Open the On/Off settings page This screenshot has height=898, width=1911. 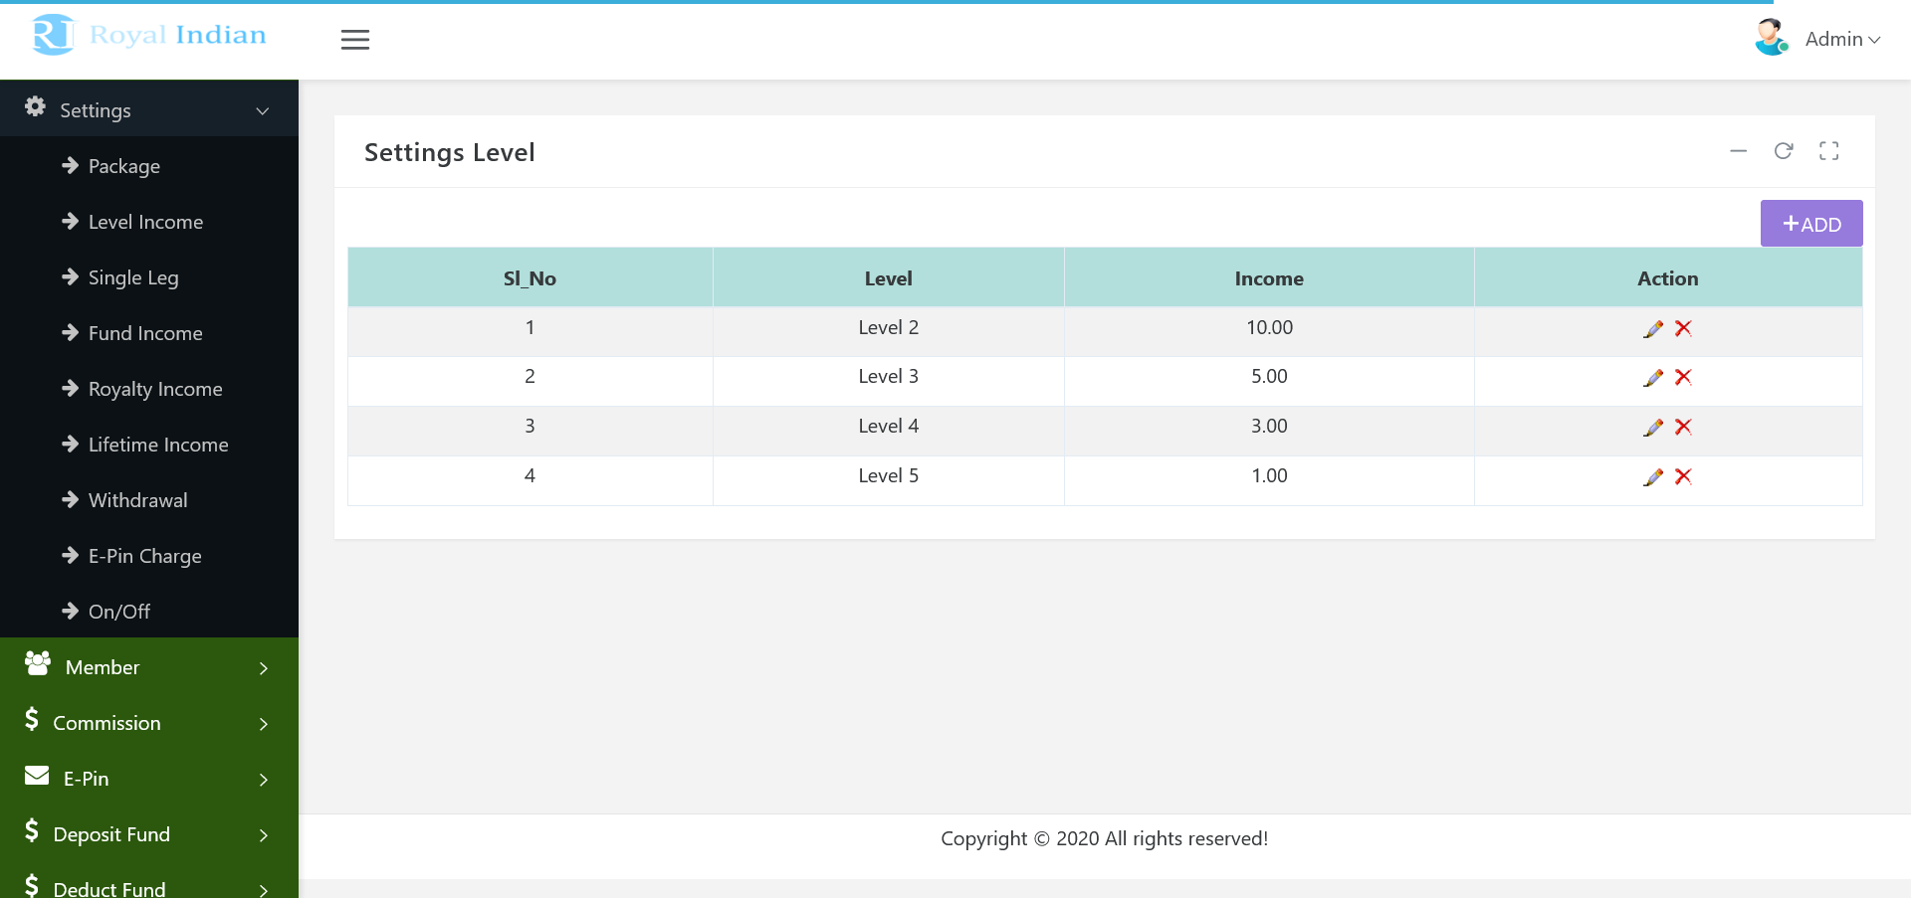tap(119, 612)
